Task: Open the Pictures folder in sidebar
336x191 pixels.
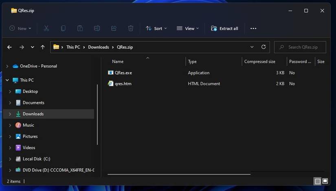Action: tap(30, 136)
